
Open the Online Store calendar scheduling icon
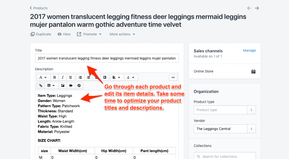point(253,71)
